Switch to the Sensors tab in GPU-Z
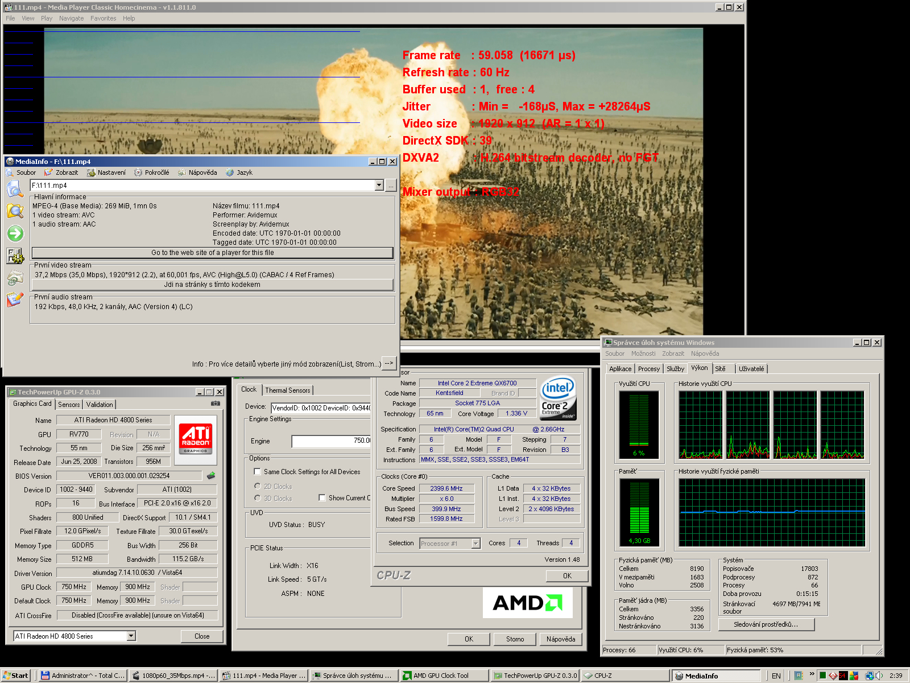 [69, 405]
